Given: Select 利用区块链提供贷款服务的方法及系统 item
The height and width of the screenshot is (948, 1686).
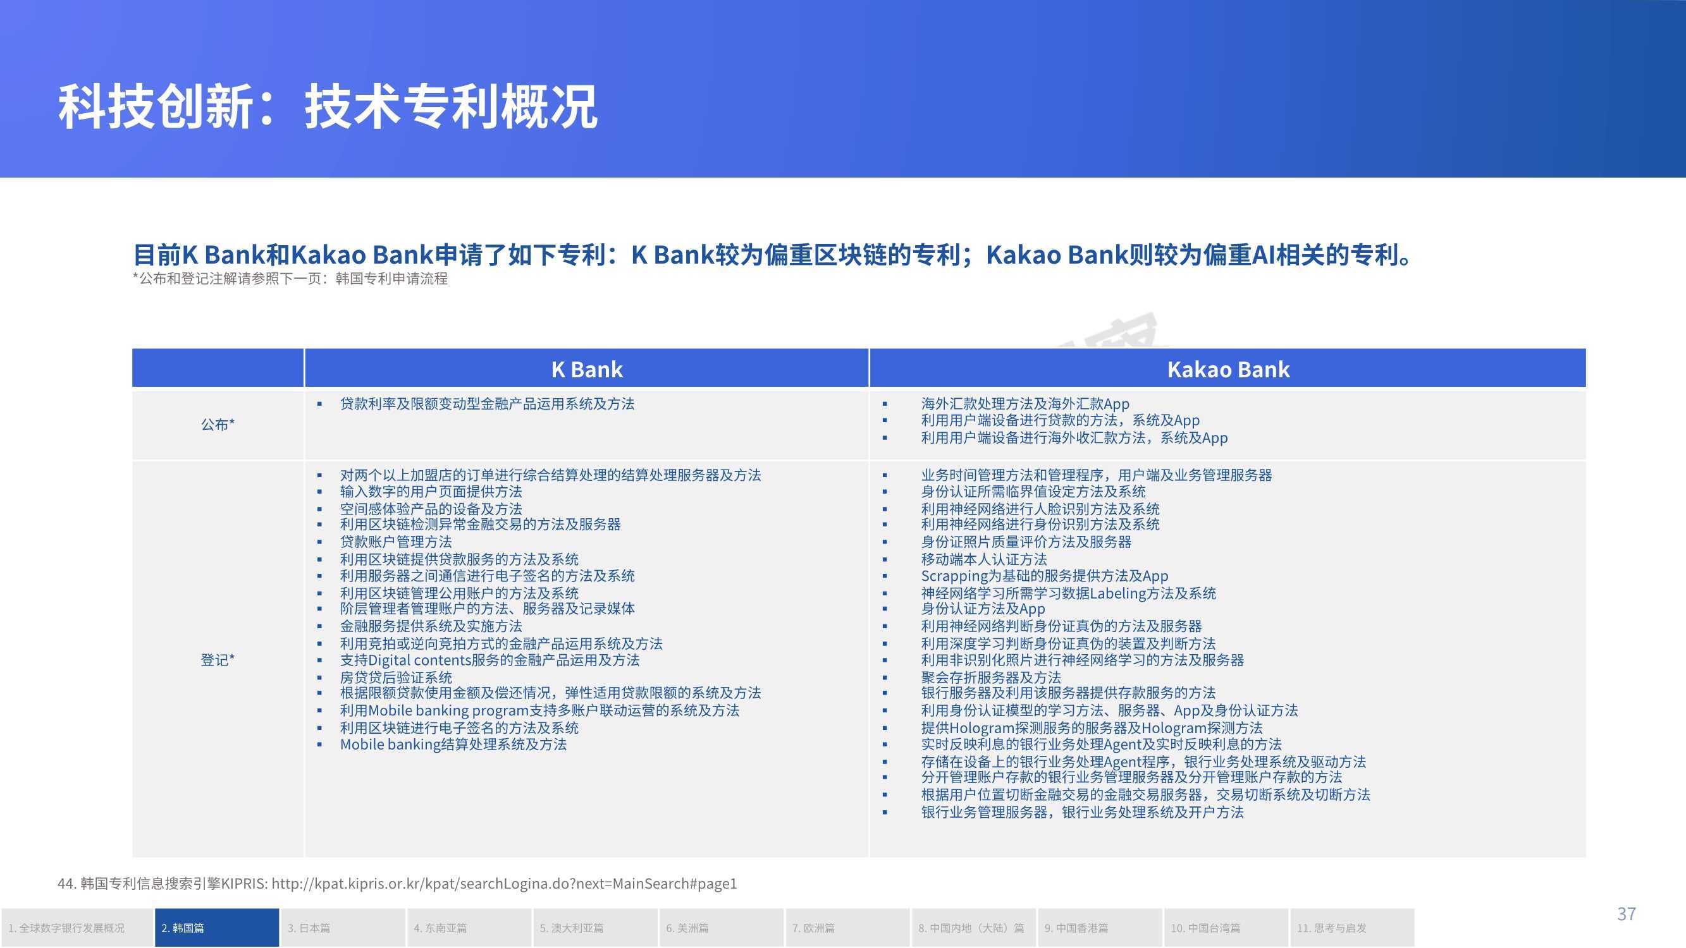Looking at the screenshot, I should click(x=458, y=559).
